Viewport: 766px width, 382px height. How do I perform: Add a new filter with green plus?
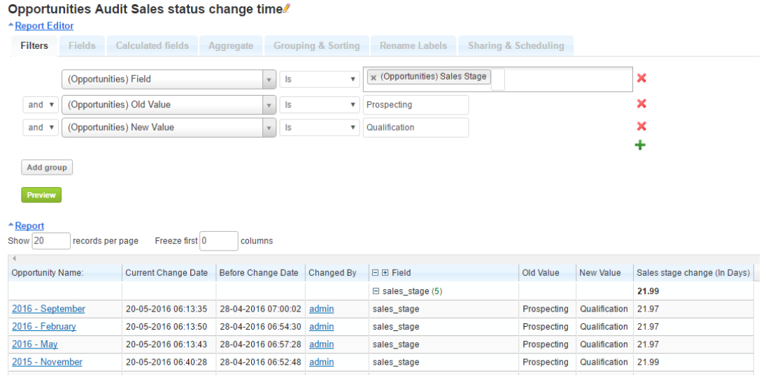(x=640, y=145)
